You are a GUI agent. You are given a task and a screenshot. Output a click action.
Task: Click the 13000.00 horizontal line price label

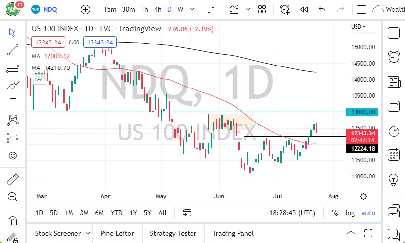(x=364, y=112)
